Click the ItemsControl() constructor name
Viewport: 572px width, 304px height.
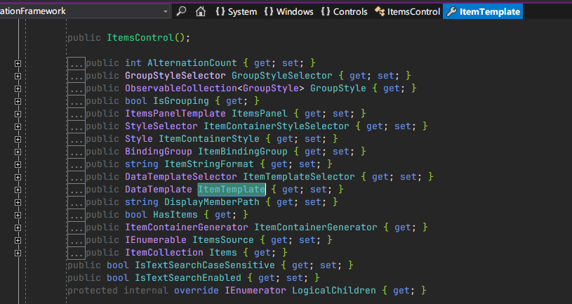140,38
